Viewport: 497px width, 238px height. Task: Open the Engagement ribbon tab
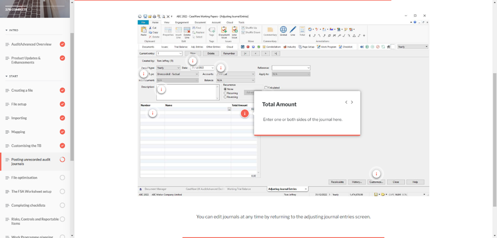pos(181,22)
